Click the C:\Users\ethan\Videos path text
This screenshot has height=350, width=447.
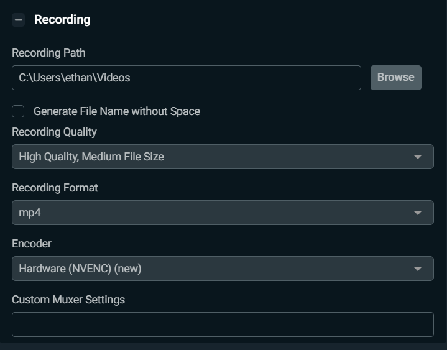coord(75,78)
